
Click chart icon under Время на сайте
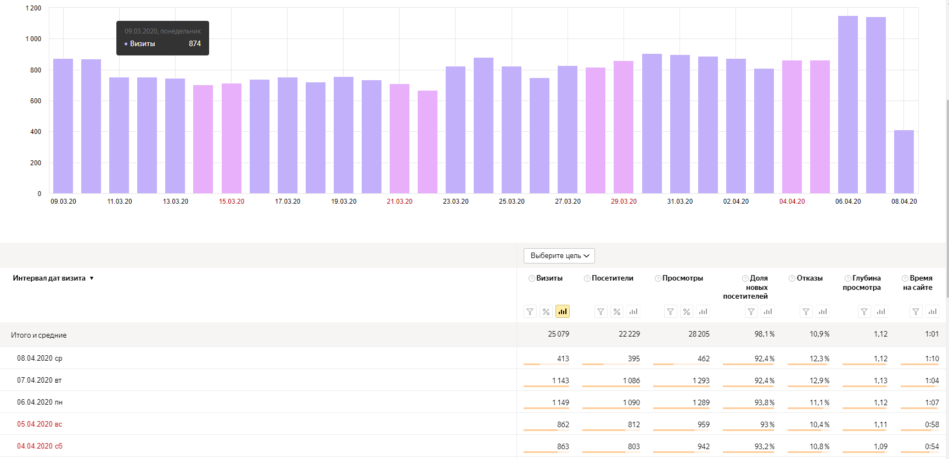[x=933, y=312]
